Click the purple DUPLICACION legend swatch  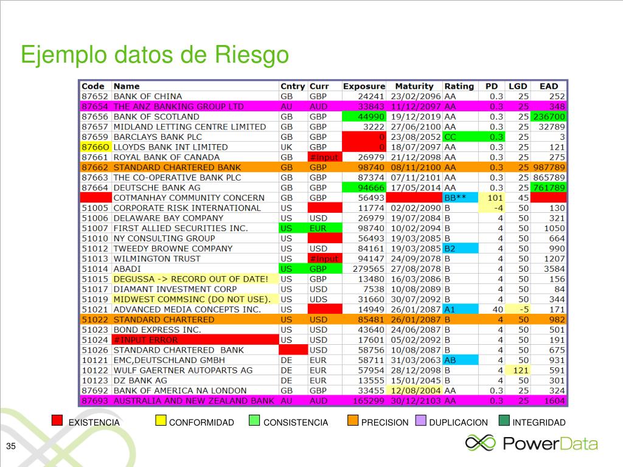[421, 421]
